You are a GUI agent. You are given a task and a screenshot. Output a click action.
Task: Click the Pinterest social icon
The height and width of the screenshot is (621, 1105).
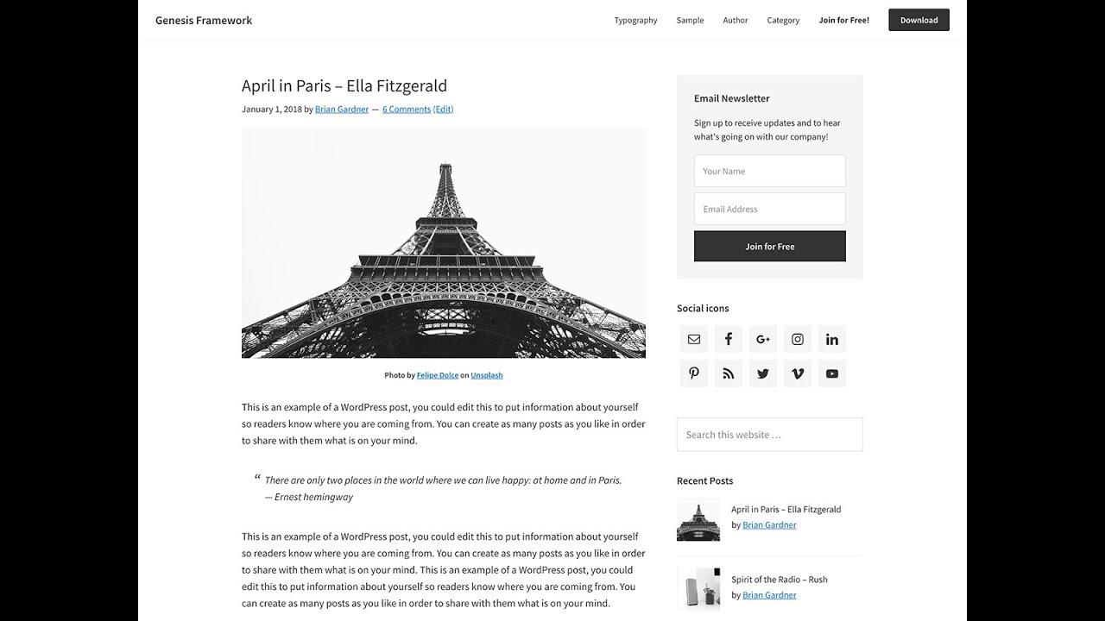(694, 373)
